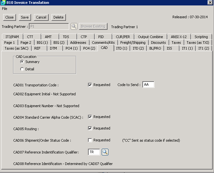Select the Output Combine tab
The height and width of the screenshot is (173, 214).
point(150,37)
